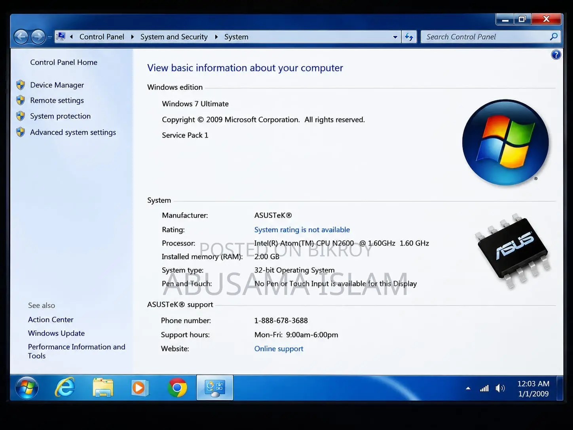
Task: Click the text Windows 7 Ultimate
Action: 195,104
